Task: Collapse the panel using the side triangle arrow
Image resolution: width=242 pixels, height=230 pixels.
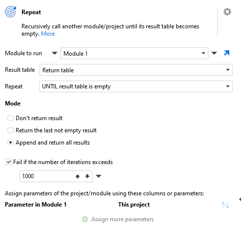Action: point(240,199)
